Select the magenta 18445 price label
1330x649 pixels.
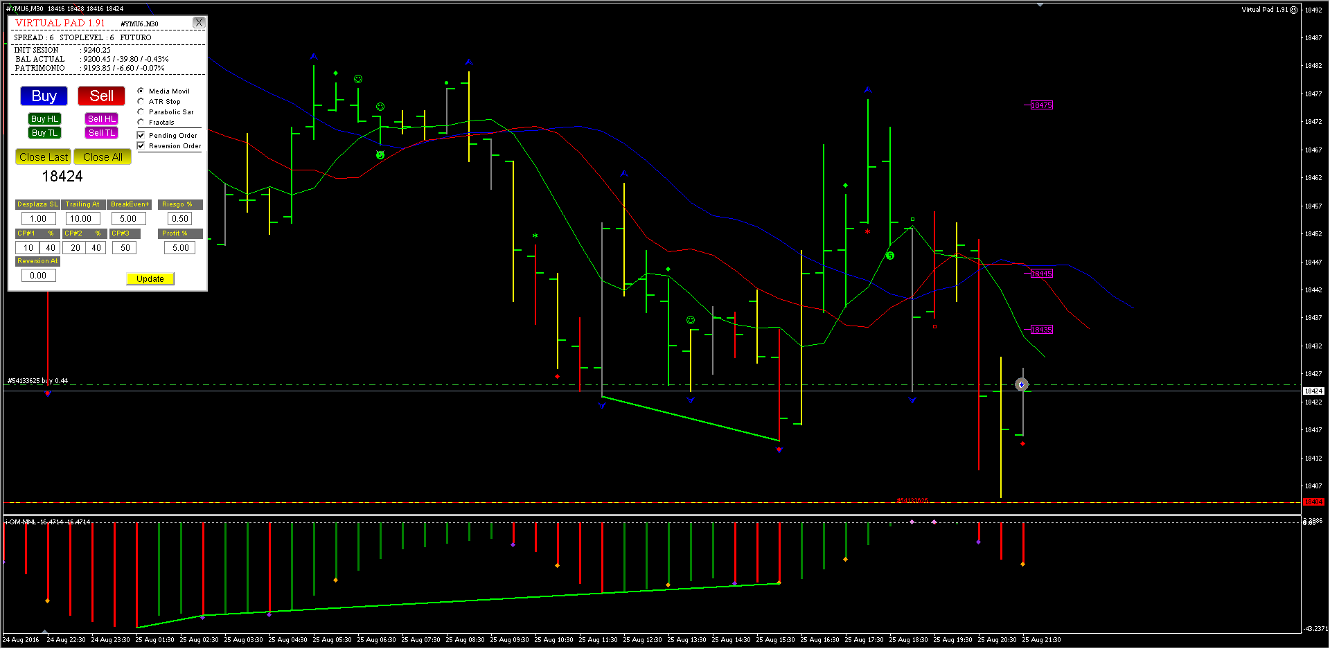point(1041,274)
